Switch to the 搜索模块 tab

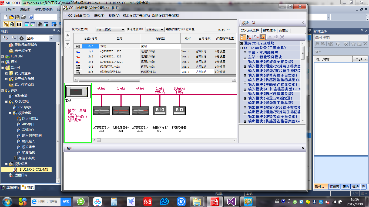pos(269,31)
